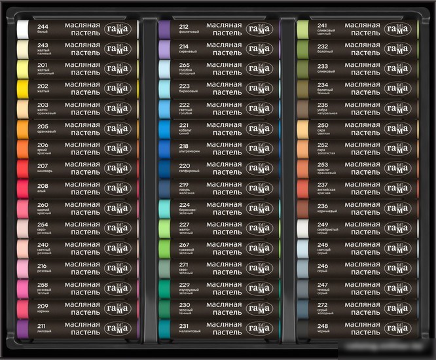436x360 pixels.
Task: Choose the pale orange tip of pastel 203
Action: [22, 109]
